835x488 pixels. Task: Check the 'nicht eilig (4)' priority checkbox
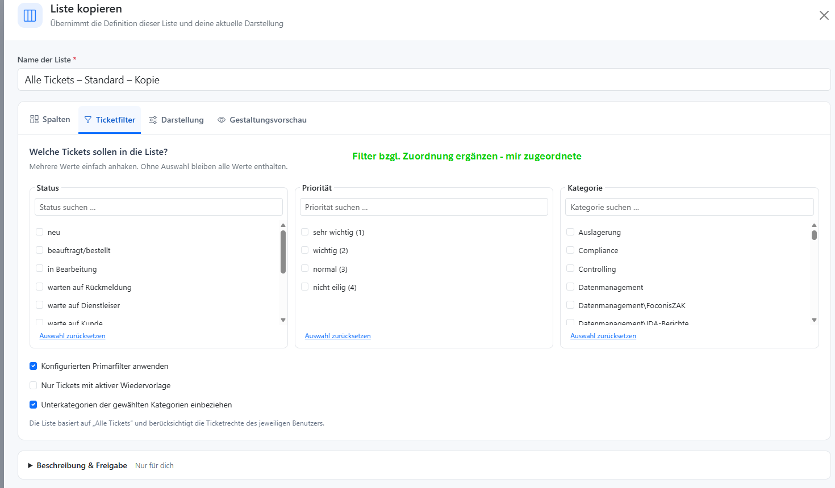tap(305, 287)
